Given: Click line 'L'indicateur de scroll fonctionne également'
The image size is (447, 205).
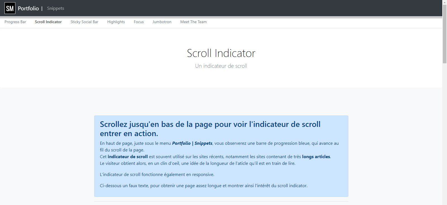Looking at the screenshot, I should click(x=157, y=175).
